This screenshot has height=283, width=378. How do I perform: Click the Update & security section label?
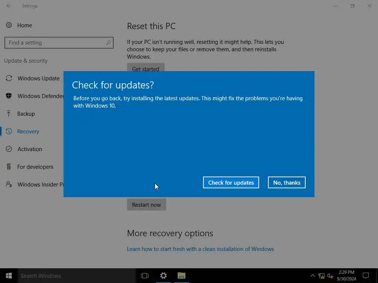(x=26, y=61)
